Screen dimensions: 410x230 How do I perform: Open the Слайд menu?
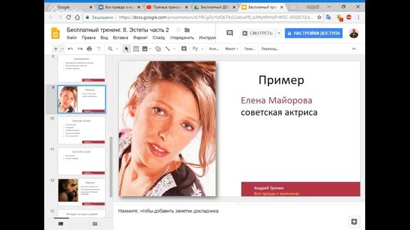coord(159,38)
